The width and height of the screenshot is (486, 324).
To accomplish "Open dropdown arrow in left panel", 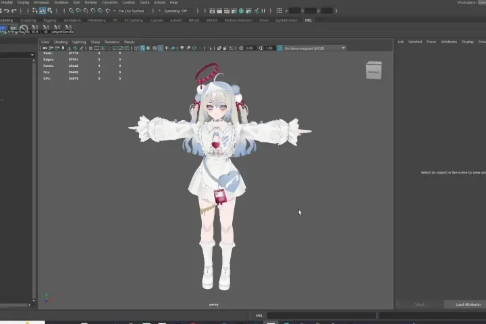I will tap(32, 55).
